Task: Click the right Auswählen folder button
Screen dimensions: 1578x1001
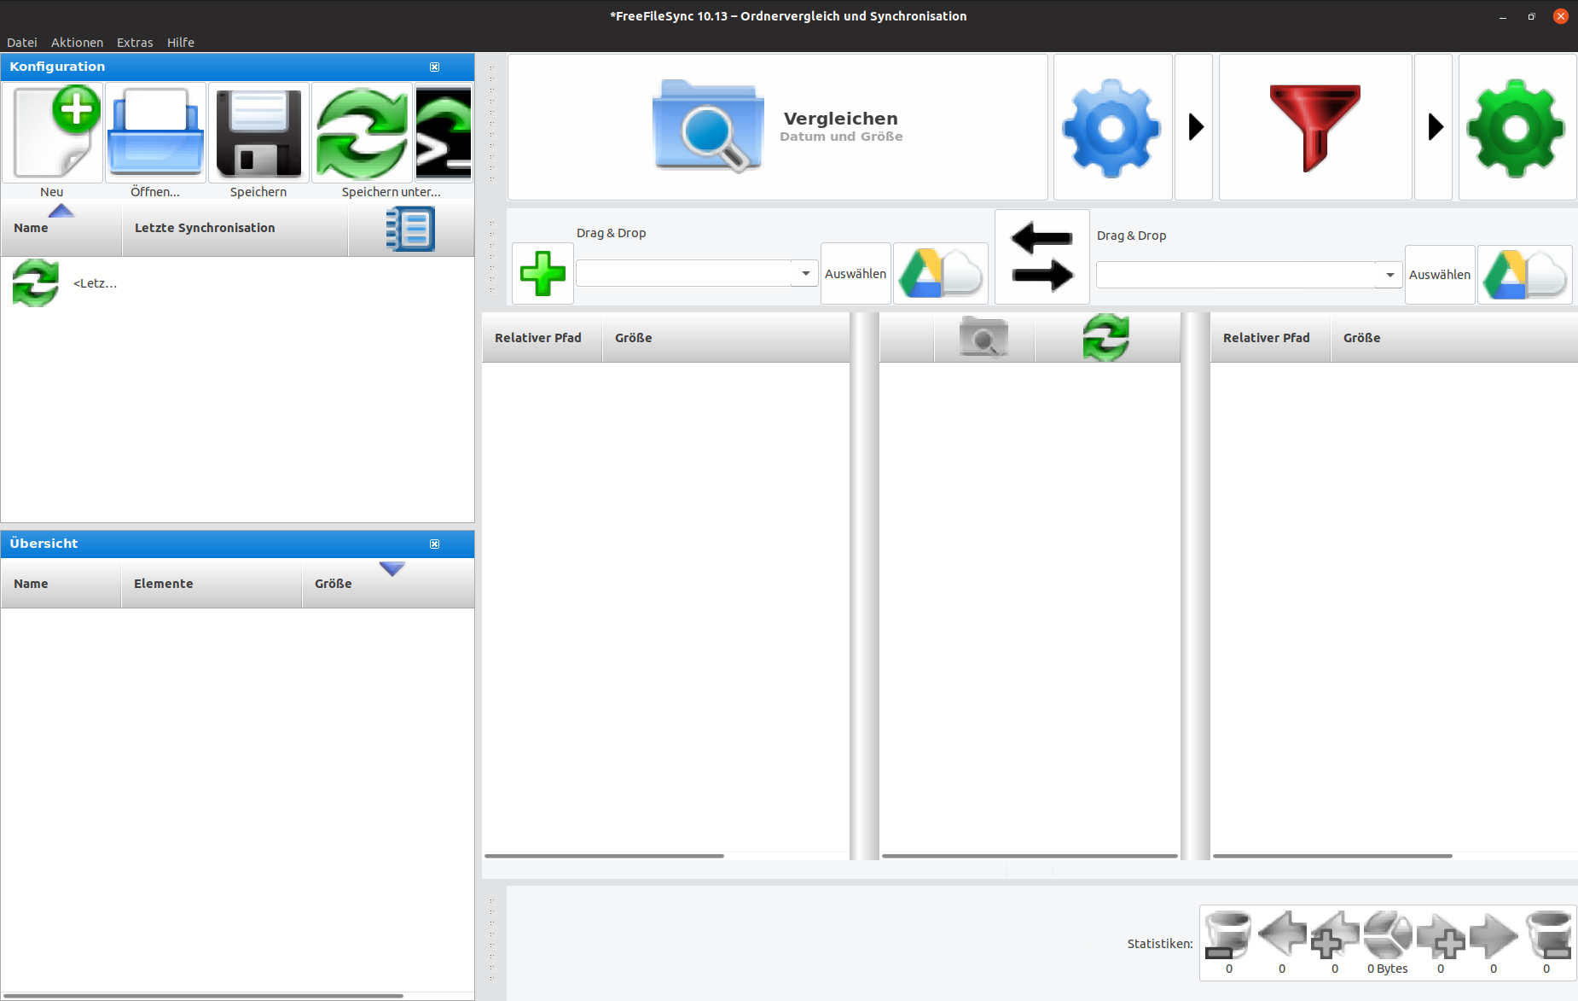Action: point(1440,274)
